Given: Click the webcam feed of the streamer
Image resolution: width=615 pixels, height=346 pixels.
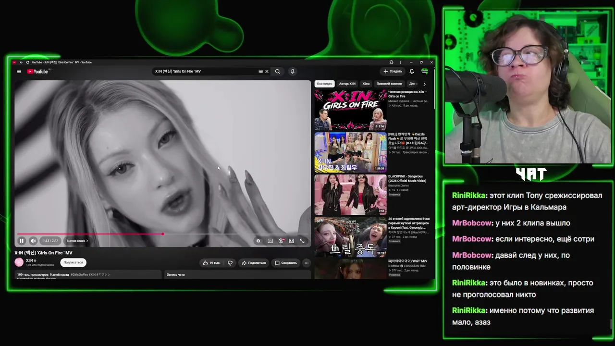Looking at the screenshot, I should point(527,87).
